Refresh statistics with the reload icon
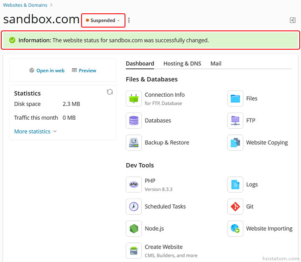The width and height of the screenshot is (301, 262). tap(110, 92)
